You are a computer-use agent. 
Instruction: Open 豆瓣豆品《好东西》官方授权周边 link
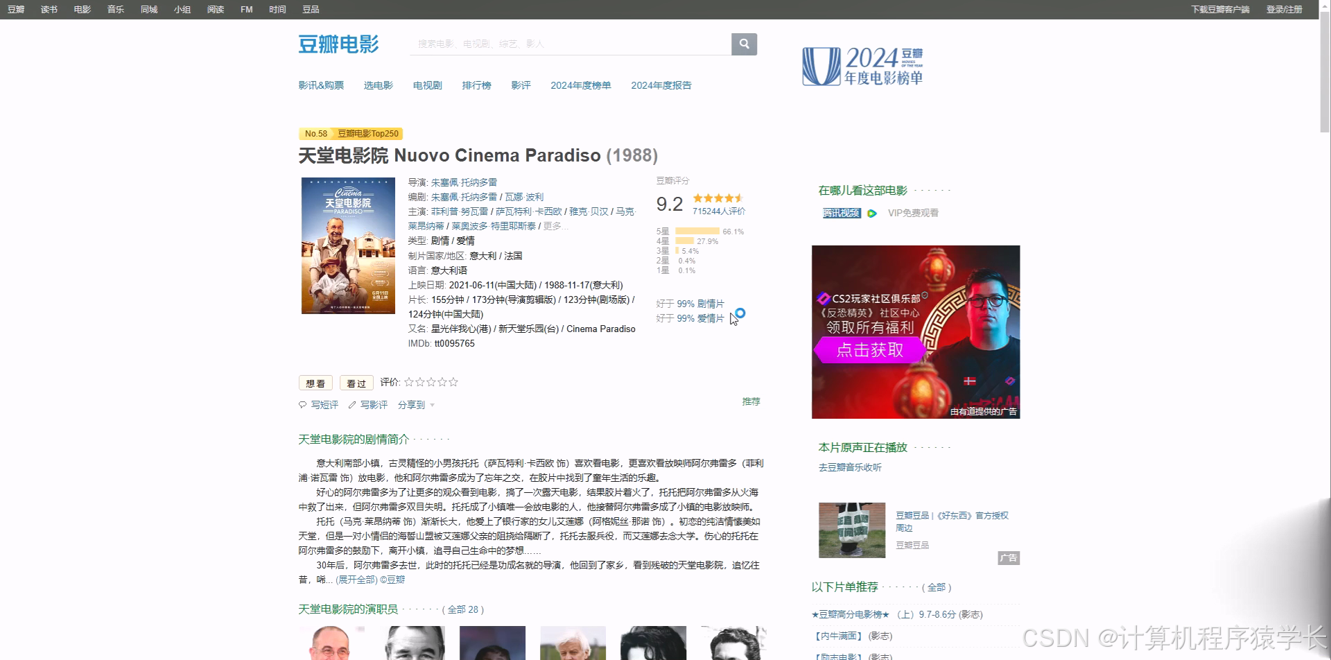click(952, 521)
